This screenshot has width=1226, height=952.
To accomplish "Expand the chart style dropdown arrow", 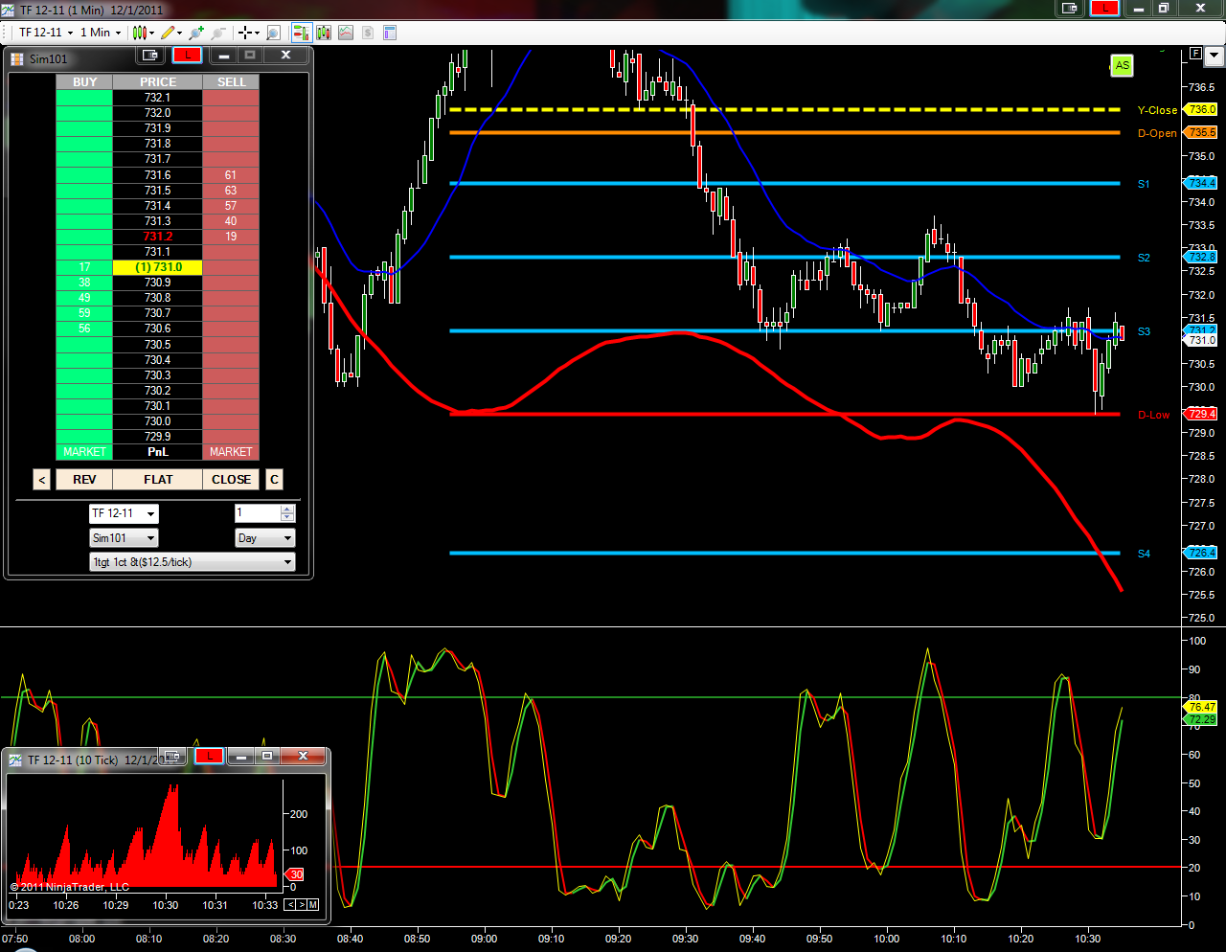I will (151, 34).
